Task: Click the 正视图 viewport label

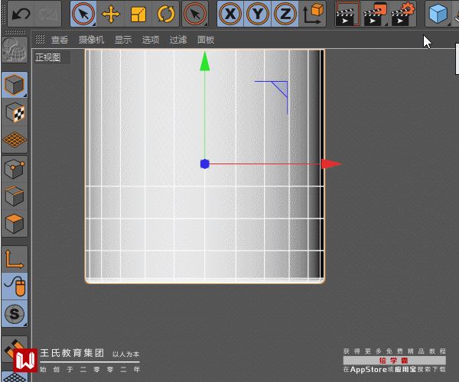Action: [x=47, y=57]
